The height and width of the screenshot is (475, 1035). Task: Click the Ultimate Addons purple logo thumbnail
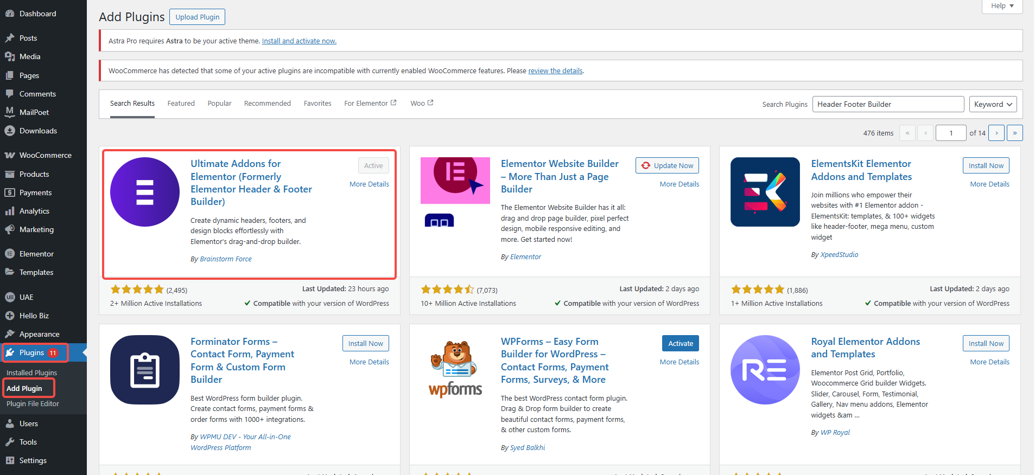tap(145, 192)
